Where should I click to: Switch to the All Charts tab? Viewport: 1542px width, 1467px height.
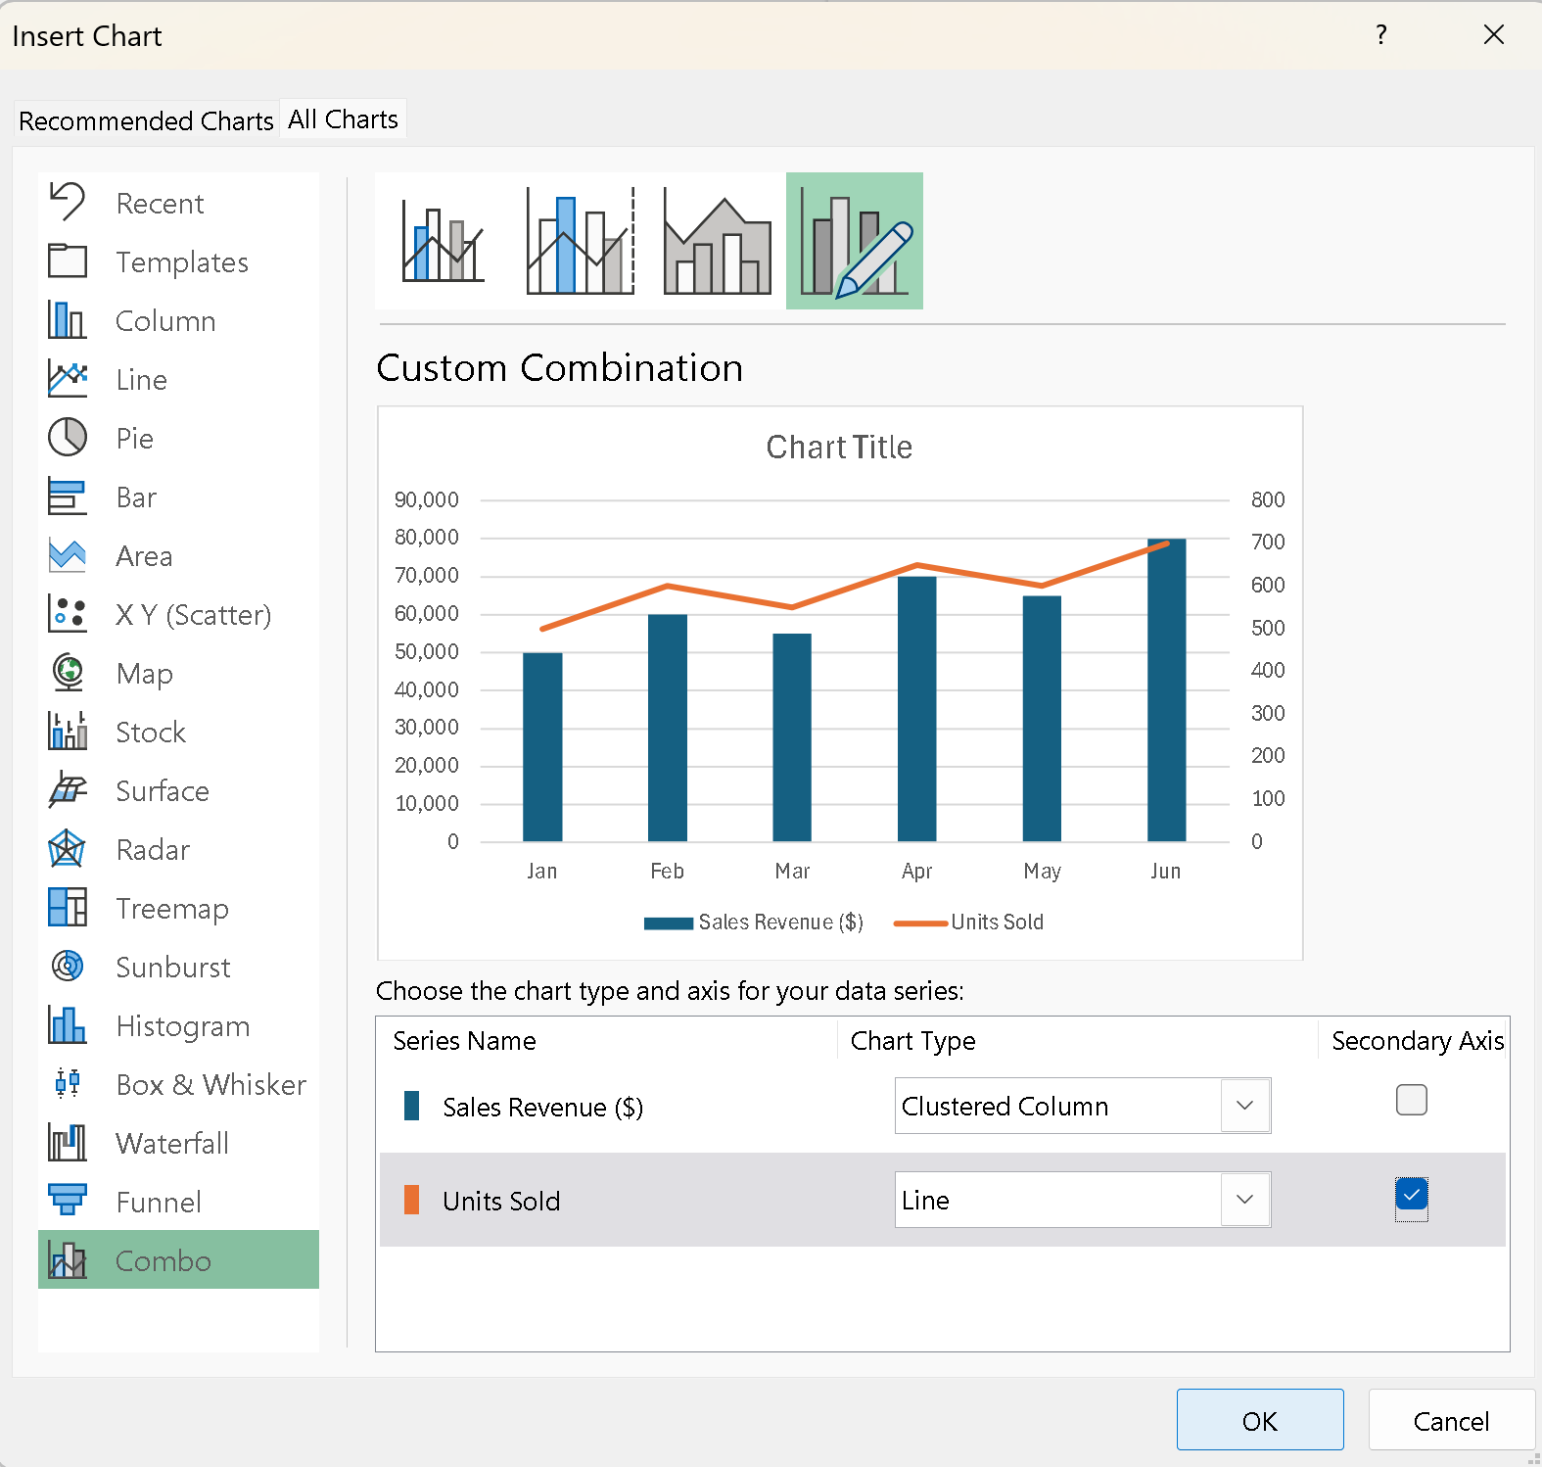343,119
